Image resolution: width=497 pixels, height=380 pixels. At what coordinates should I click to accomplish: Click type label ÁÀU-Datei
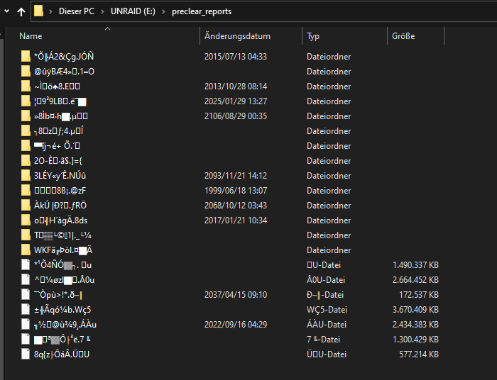[327, 324]
